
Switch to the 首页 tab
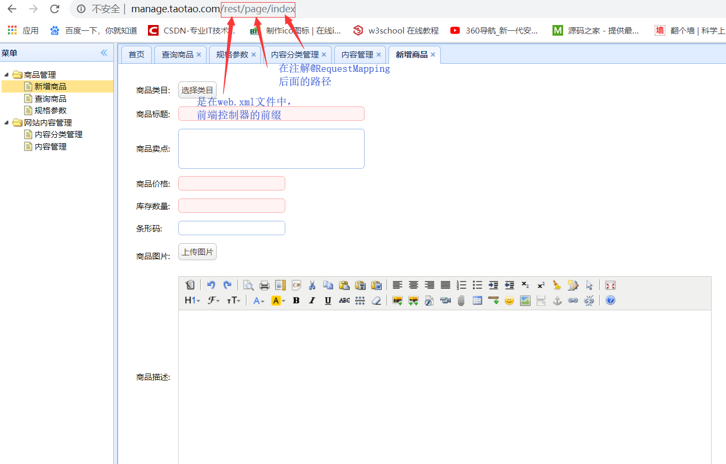[x=136, y=54]
